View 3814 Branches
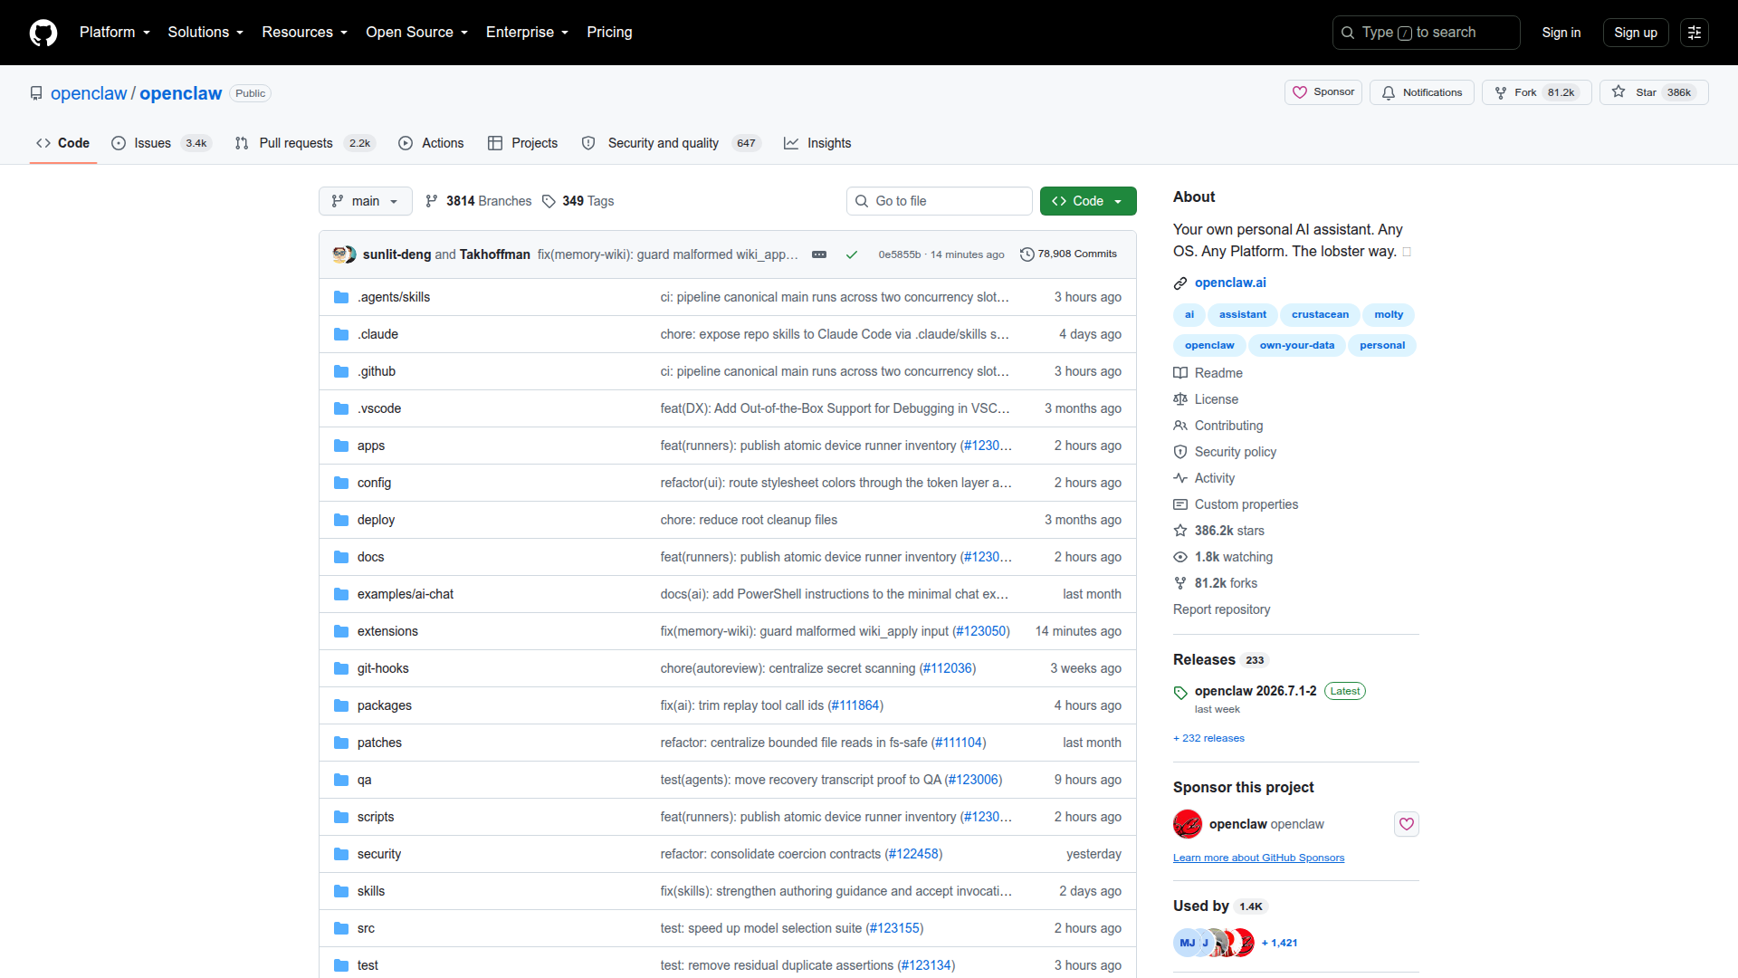The width and height of the screenshot is (1738, 978). click(x=478, y=201)
